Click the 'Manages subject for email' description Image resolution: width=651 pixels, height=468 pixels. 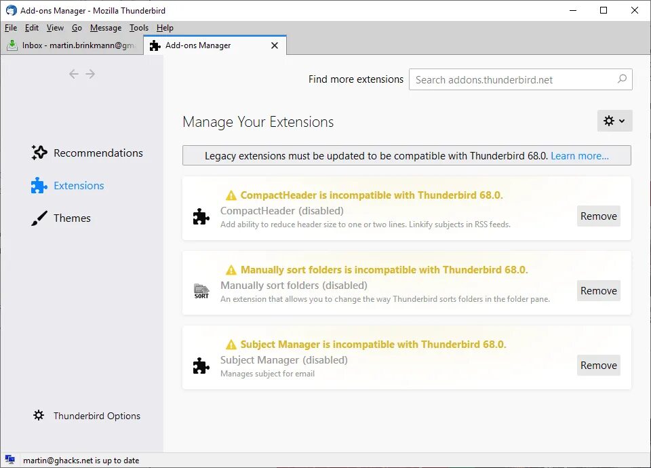[267, 374]
